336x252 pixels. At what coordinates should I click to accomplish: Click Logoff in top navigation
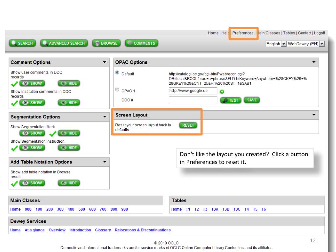[x=320, y=33]
